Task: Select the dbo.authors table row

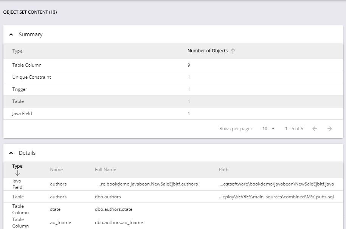Action: tap(108, 197)
